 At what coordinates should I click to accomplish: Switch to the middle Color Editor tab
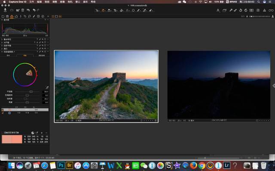point(25,55)
